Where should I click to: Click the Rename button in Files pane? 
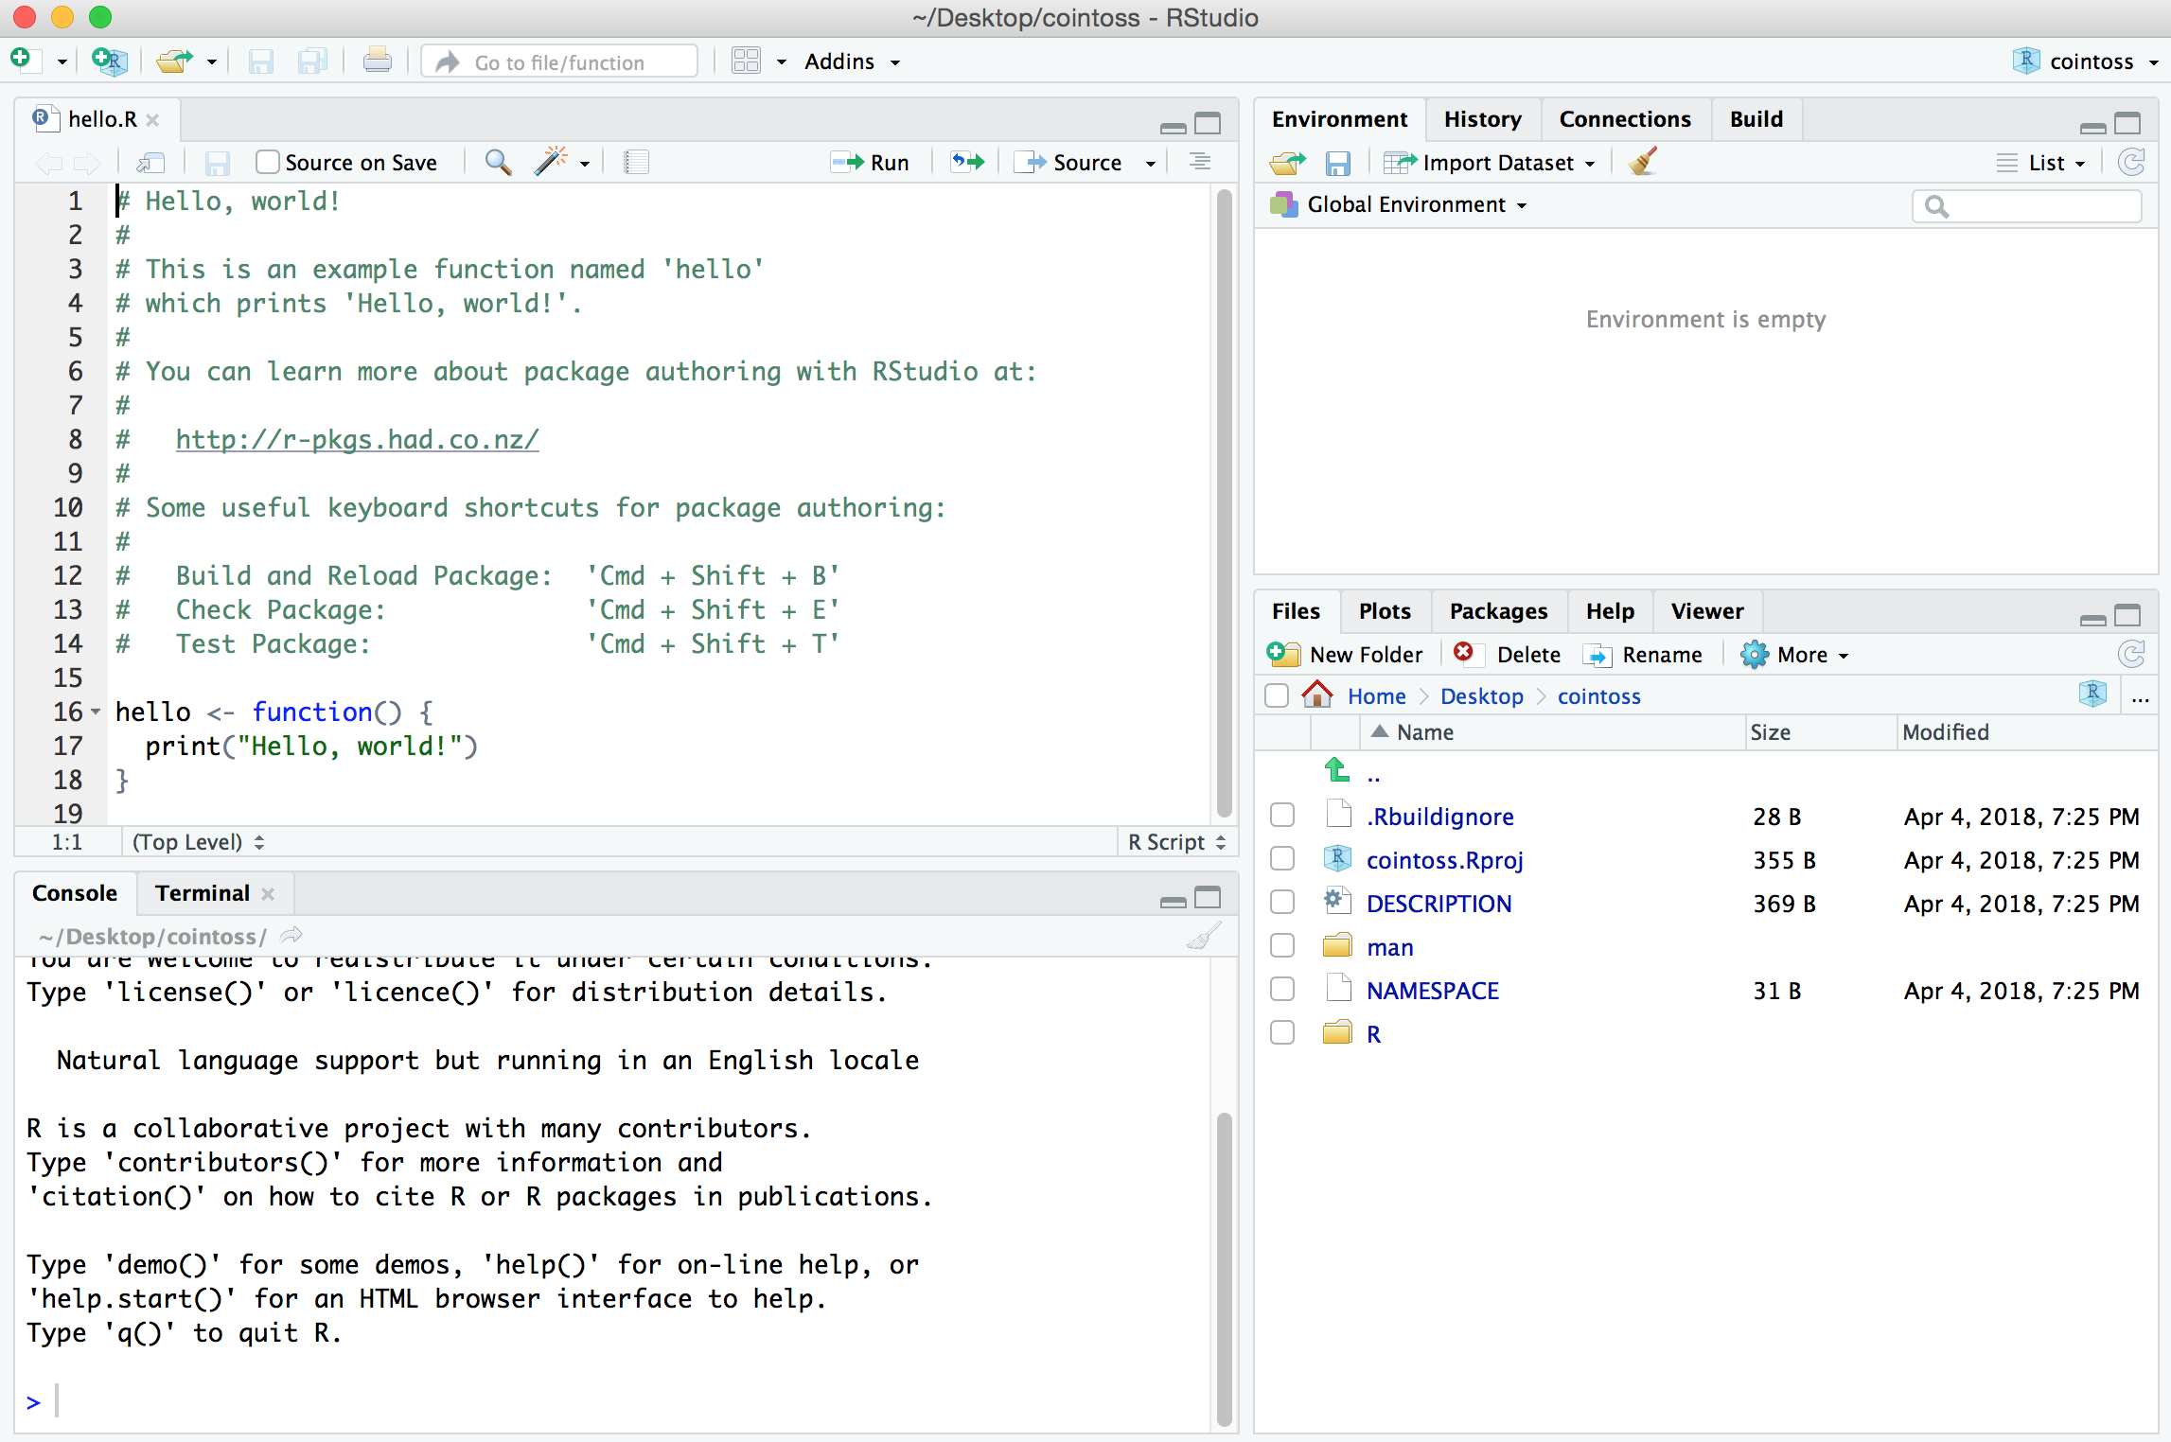[1642, 655]
